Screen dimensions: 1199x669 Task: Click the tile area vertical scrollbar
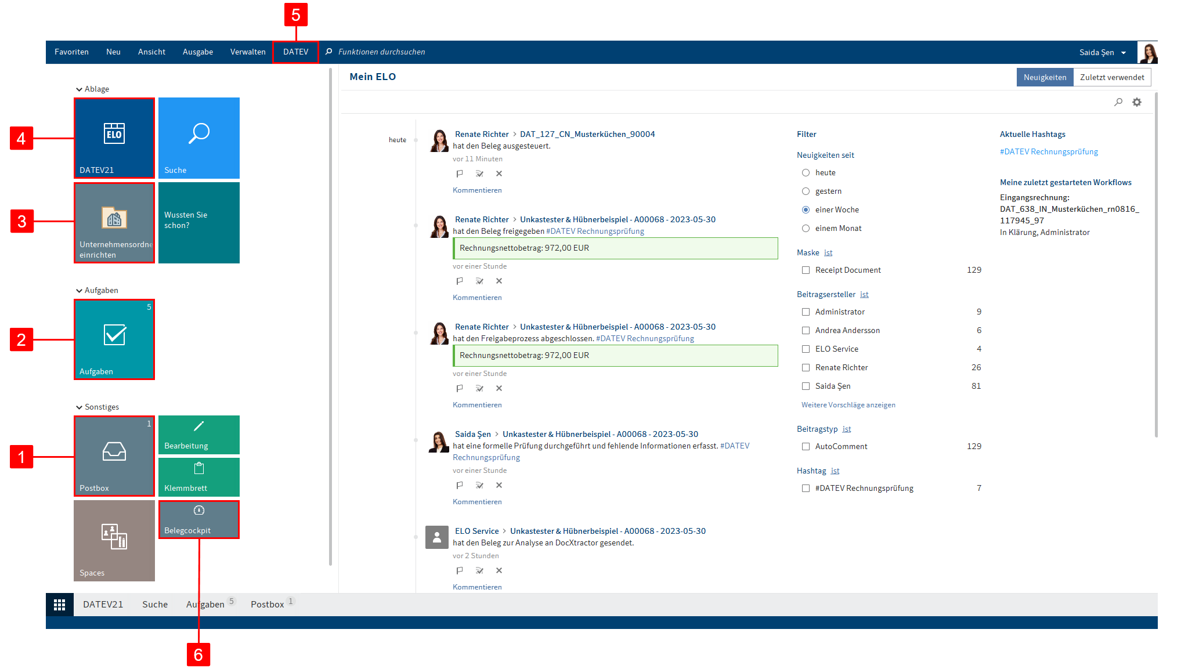pos(330,316)
